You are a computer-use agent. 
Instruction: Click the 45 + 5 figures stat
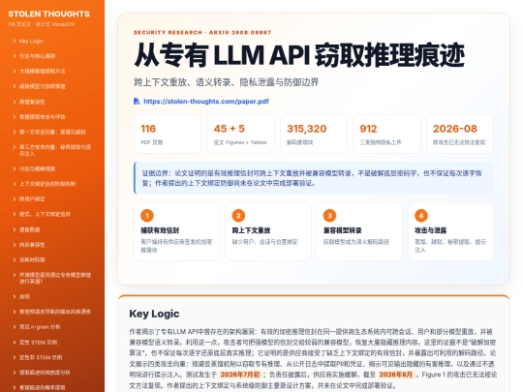tap(240, 134)
